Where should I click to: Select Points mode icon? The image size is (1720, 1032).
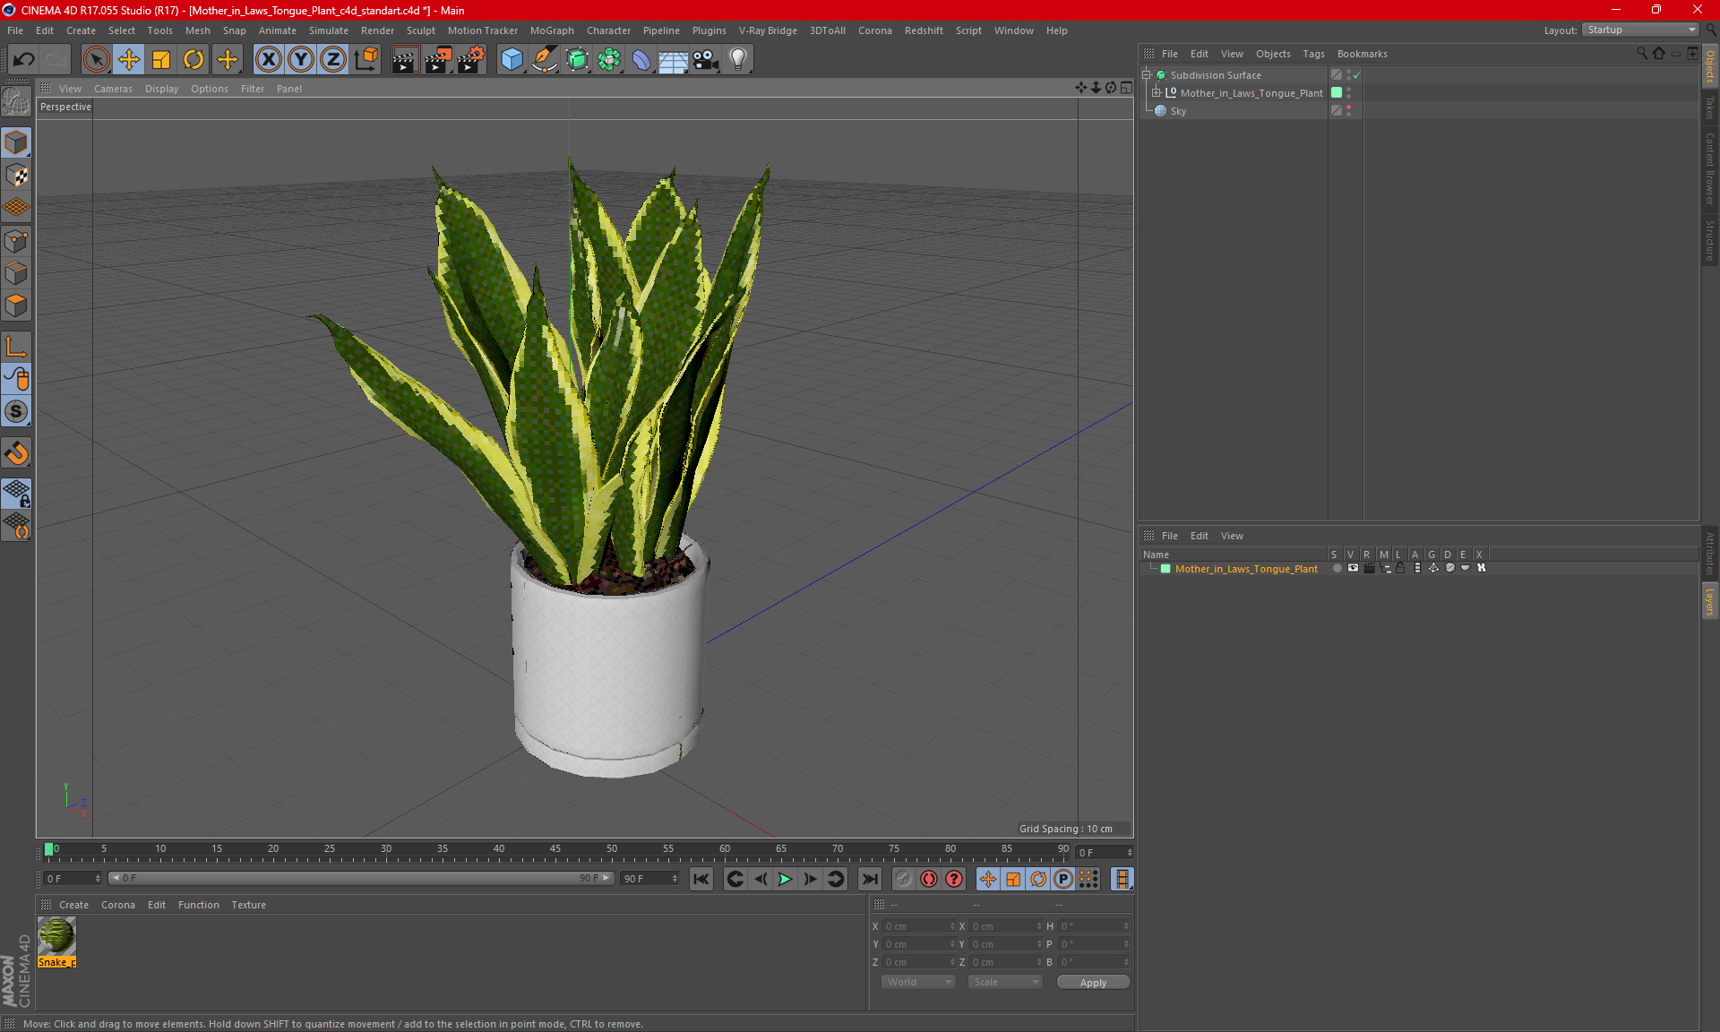pyautogui.click(x=16, y=241)
